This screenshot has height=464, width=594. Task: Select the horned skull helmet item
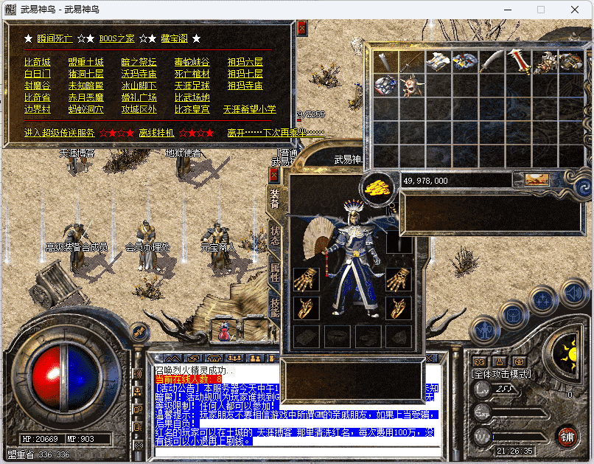(412, 86)
